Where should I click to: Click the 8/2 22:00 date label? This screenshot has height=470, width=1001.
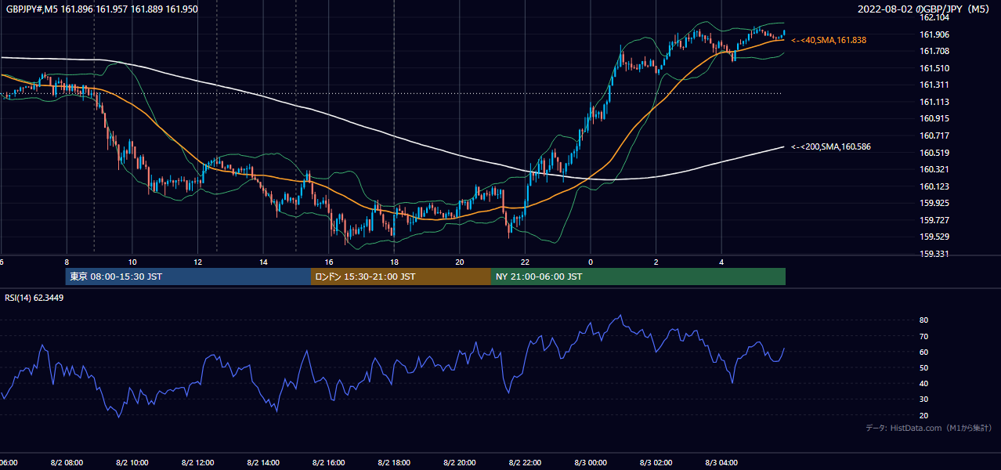coord(525,463)
